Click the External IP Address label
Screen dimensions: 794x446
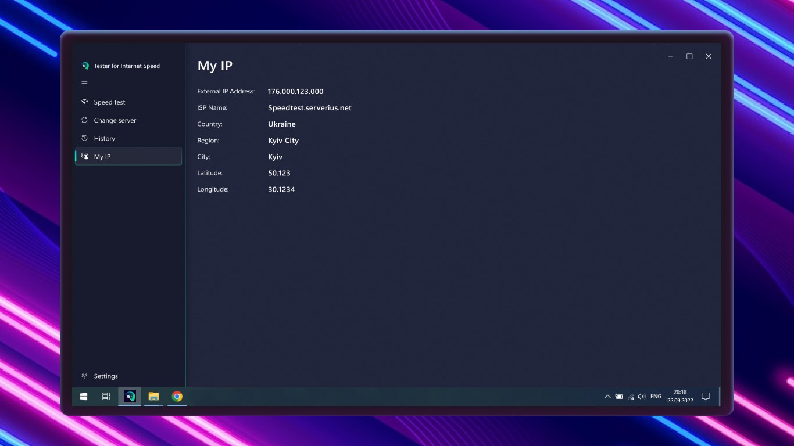[x=226, y=92]
